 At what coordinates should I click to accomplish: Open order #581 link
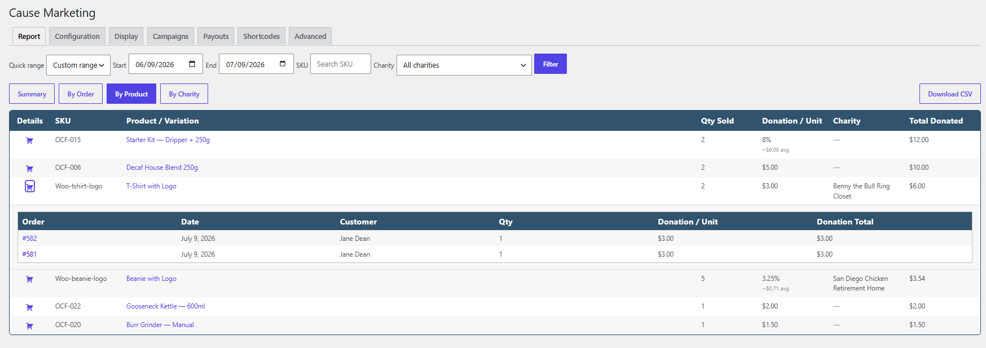click(x=29, y=254)
